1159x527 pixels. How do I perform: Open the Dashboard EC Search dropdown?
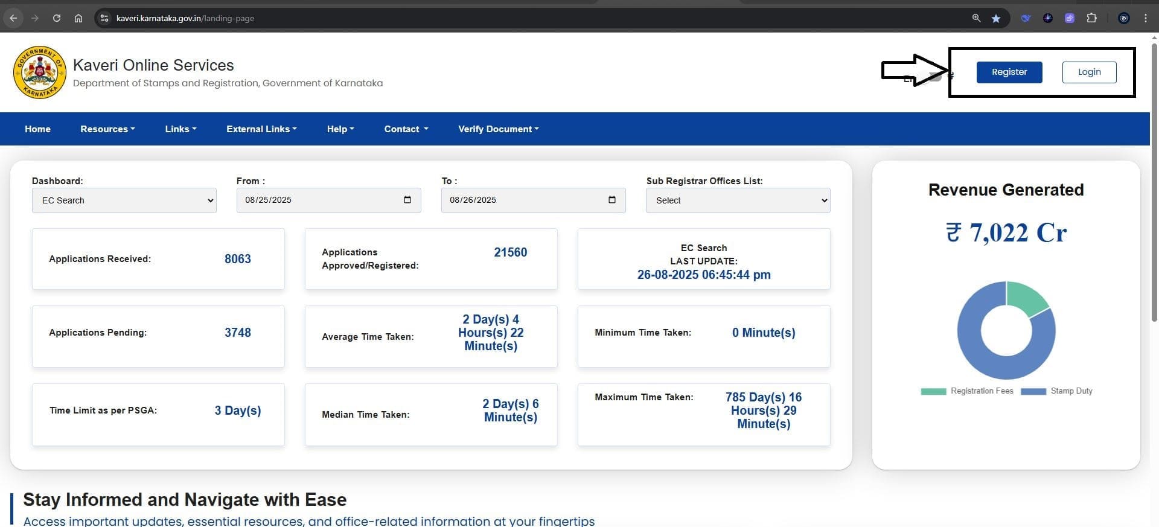coord(124,200)
